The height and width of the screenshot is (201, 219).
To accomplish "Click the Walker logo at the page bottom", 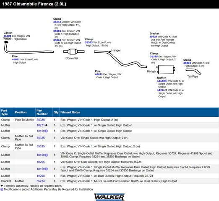I will click(109, 197).
